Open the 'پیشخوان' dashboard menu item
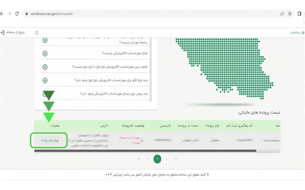 coord(295,33)
